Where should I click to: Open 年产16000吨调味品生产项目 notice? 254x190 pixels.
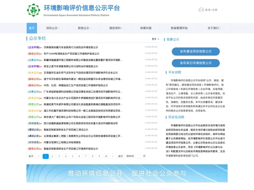click(71, 53)
